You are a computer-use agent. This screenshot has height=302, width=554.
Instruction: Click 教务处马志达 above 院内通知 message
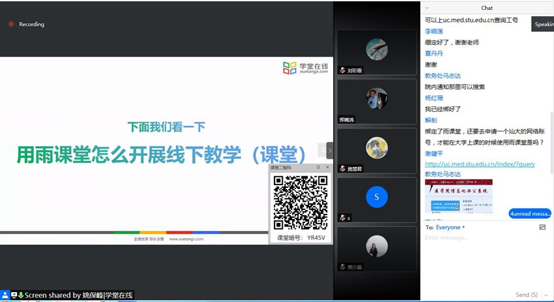443,76
